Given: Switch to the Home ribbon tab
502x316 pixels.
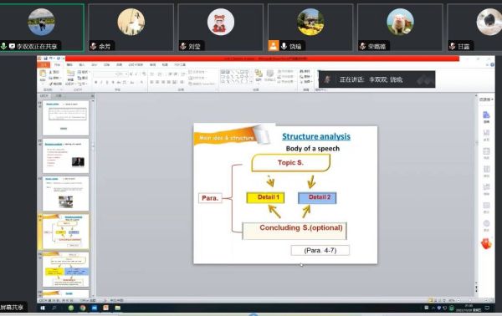Looking at the screenshot, I should [57, 65].
